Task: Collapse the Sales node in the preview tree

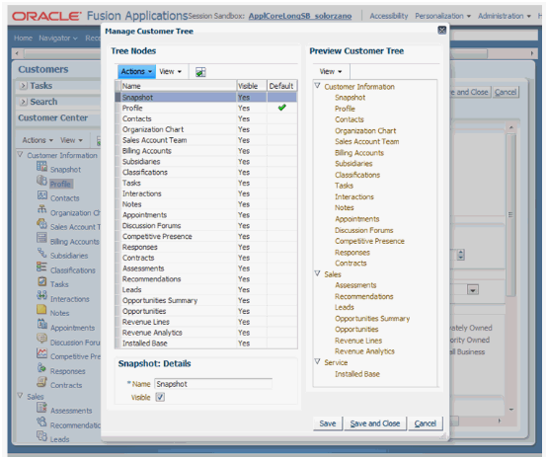Action: point(317,273)
